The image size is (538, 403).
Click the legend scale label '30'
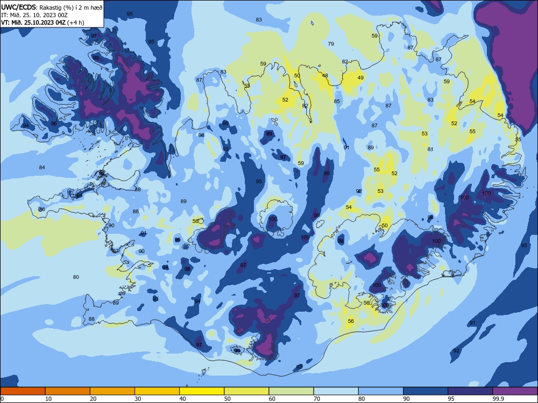(x=138, y=399)
